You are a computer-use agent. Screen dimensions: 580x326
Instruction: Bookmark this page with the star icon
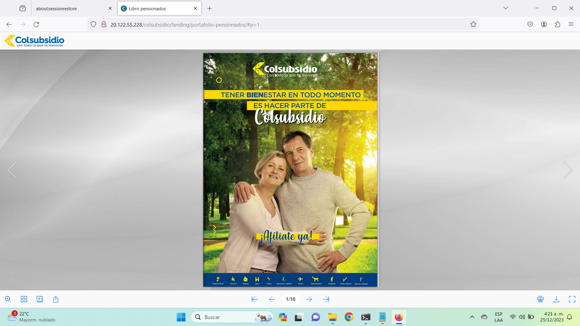click(473, 24)
